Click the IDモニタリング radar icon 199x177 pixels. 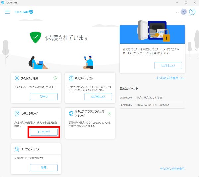[17, 113]
